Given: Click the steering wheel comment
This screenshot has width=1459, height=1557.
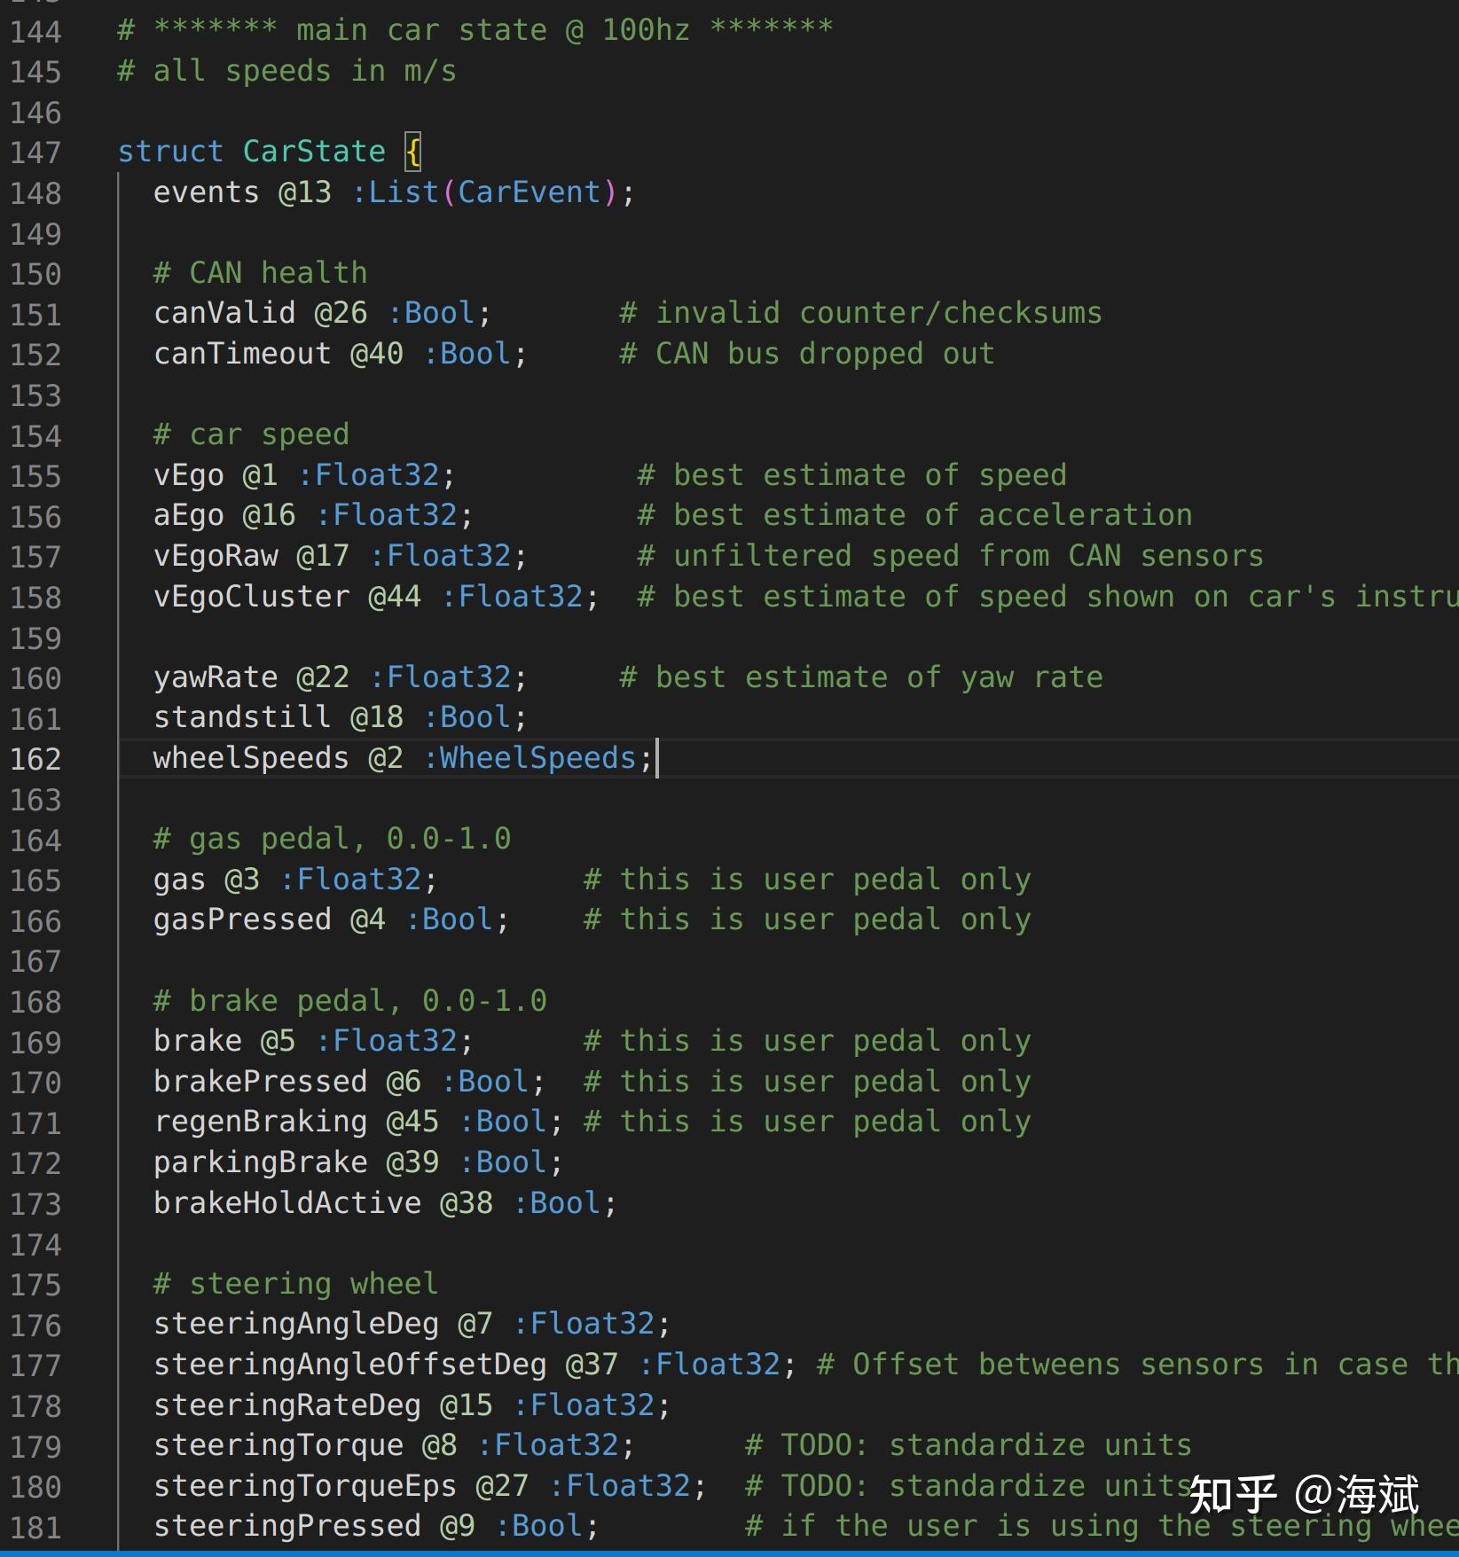Looking at the screenshot, I should (x=294, y=1283).
